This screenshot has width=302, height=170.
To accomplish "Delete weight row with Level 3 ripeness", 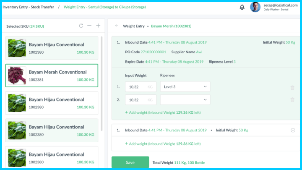I will (x=292, y=88).
